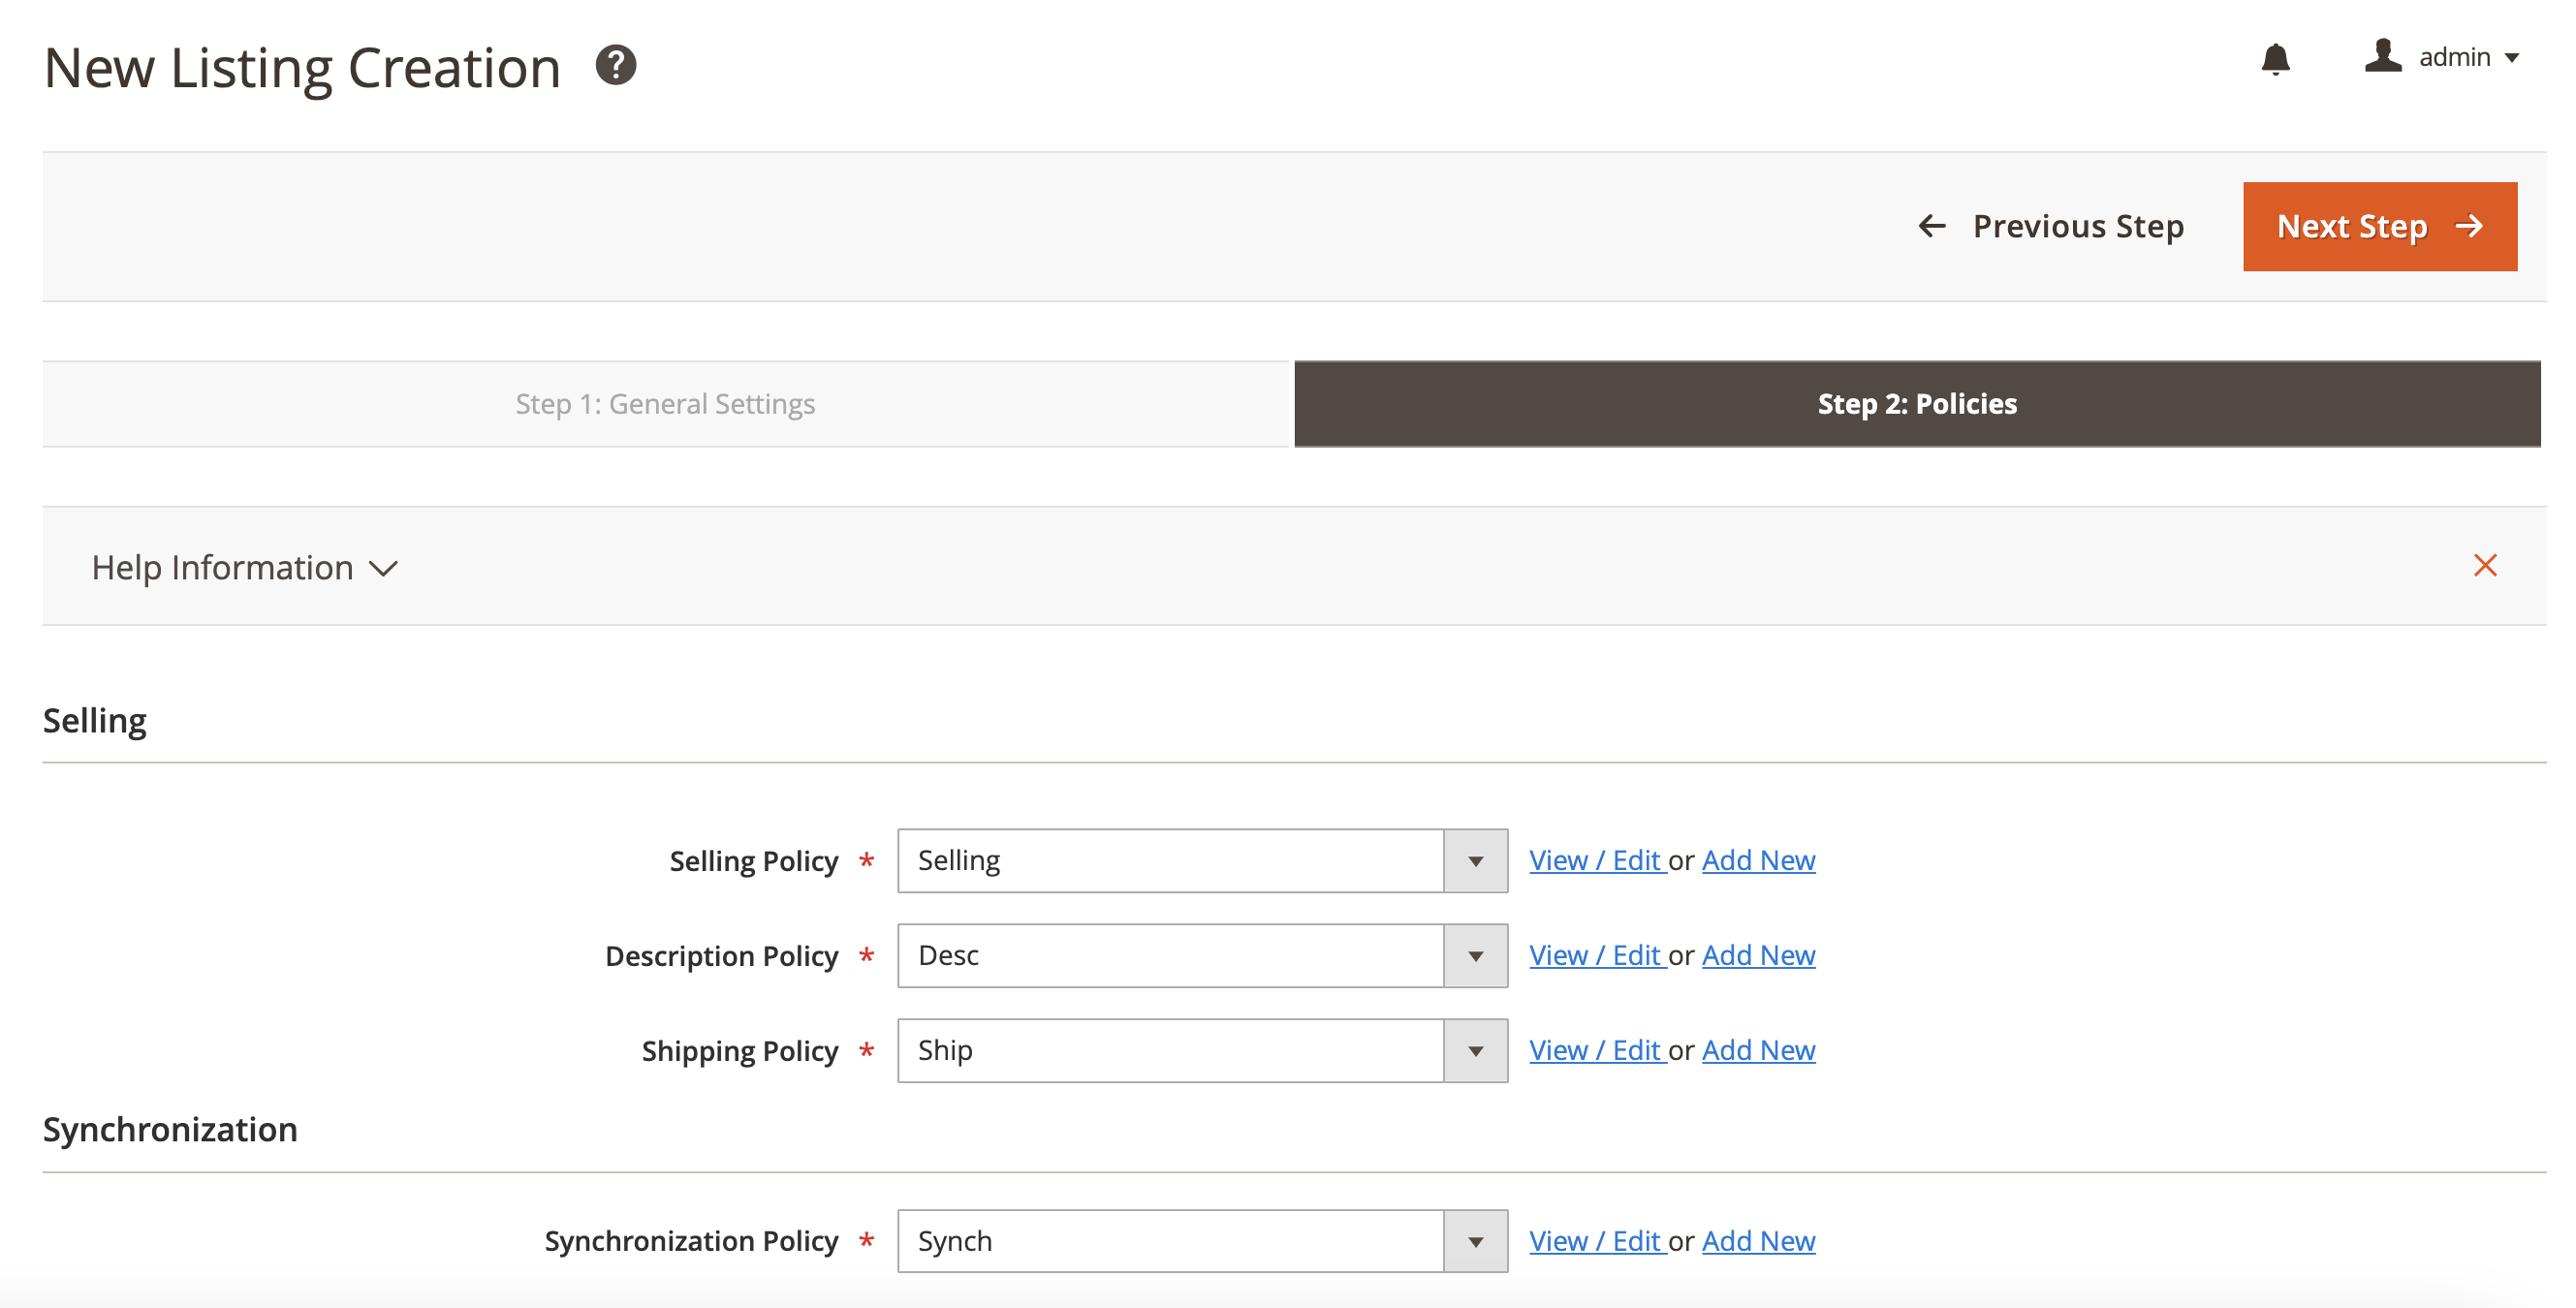
Task: Click View / Edit for Selling Policy
Action: [1595, 861]
